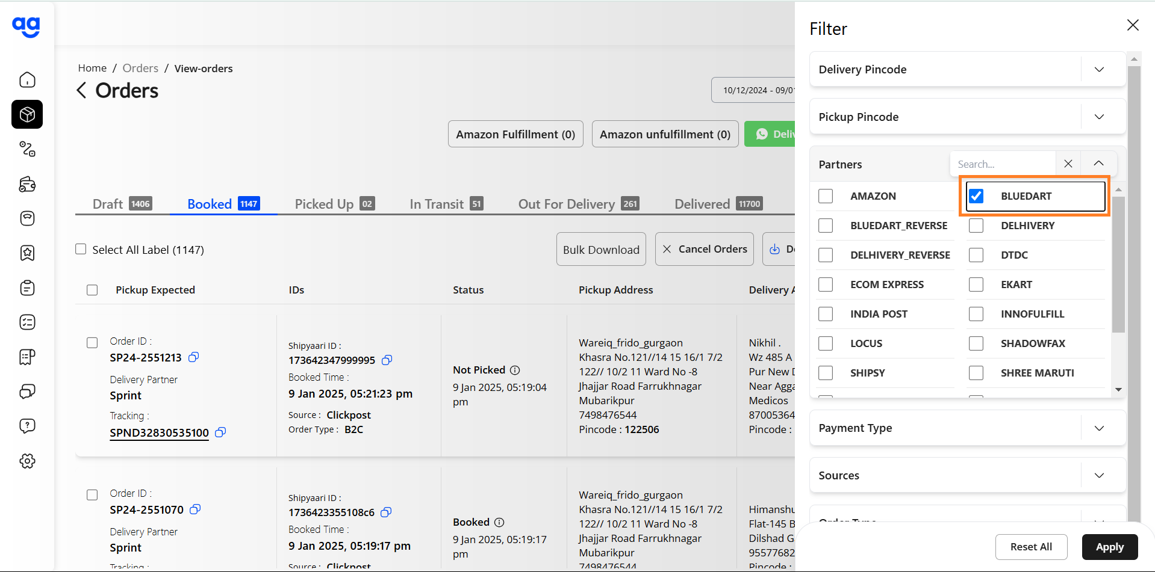Check the SHREE MARUTI checkbox
Image resolution: width=1155 pixels, height=572 pixels.
point(976,373)
